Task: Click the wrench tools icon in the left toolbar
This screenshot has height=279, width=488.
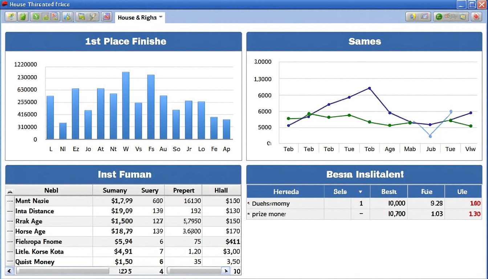Action: [x=93, y=16]
